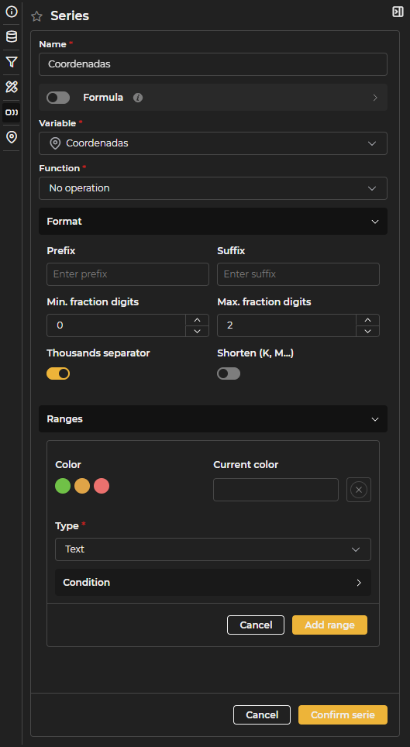The image size is (410, 747).
Task: Open the filter funnel sidebar icon
Action: [x=11, y=62]
